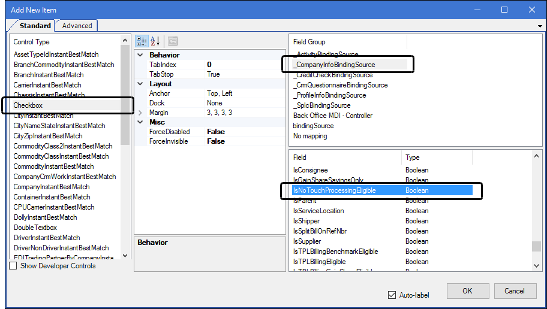This screenshot has width=547, height=309.
Task: Click the ForceInvisible value False
Action: click(x=245, y=141)
